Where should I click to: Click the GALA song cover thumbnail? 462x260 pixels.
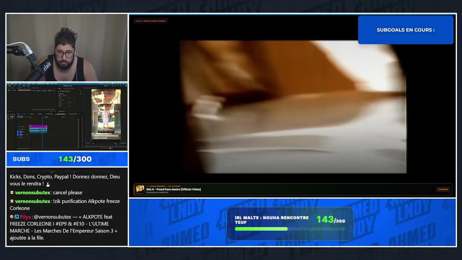click(140, 189)
